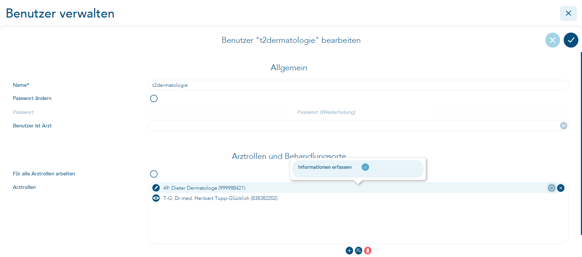The width and height of the screenshot is (582, 257).
Task: Click the pencil icon beside Dieter Dermatologe
Action: tap(156, 188)
